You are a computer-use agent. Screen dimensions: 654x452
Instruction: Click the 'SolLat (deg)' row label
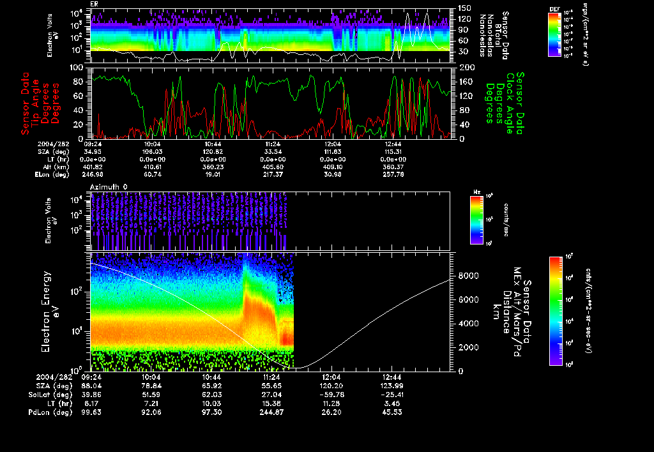(50, 395)
